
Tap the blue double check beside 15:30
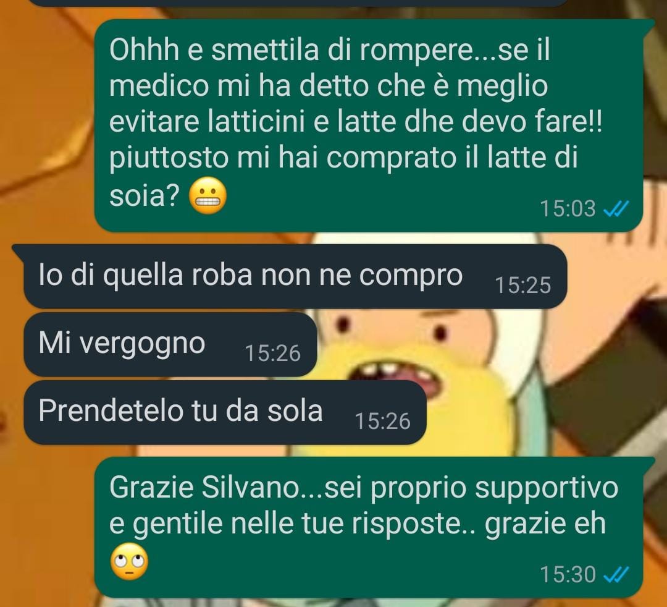[x=616, y=574]
